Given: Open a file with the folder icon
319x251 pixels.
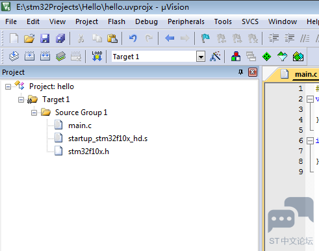Looking at the screenshot, I should coord(29,38).
